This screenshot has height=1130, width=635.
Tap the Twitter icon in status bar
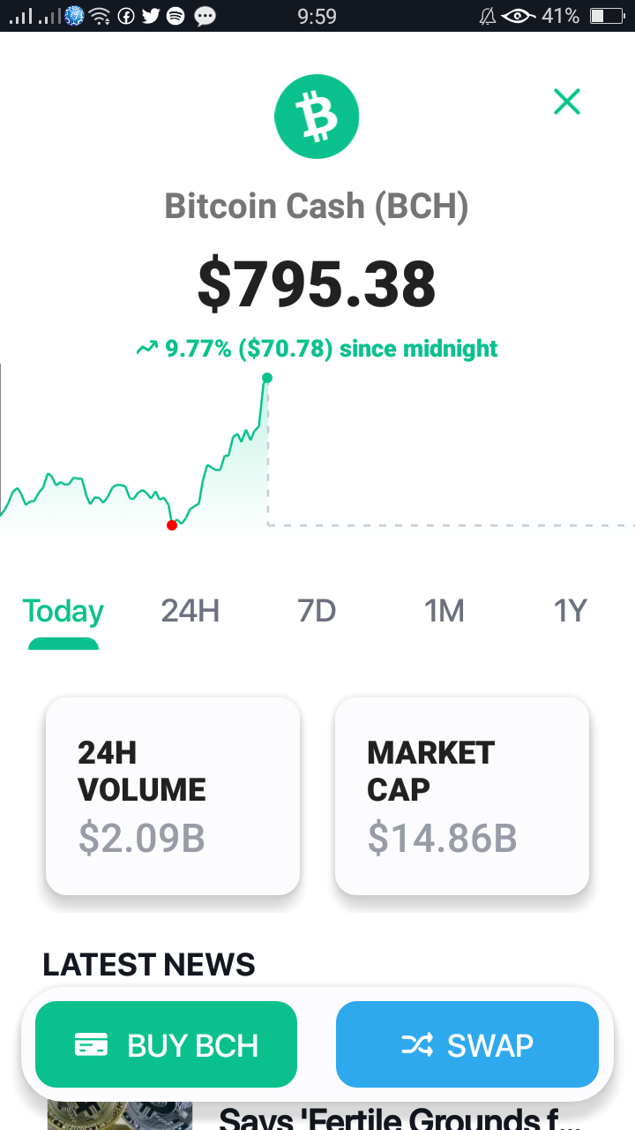click(151, 16)
